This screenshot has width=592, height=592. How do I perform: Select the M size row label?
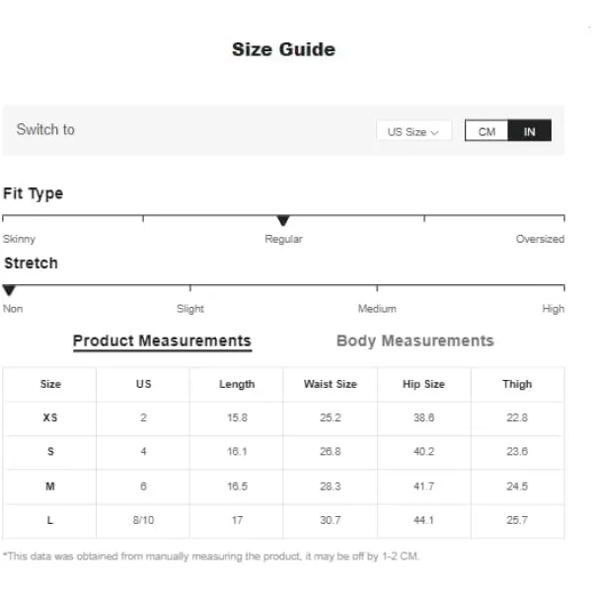point(50,485)
